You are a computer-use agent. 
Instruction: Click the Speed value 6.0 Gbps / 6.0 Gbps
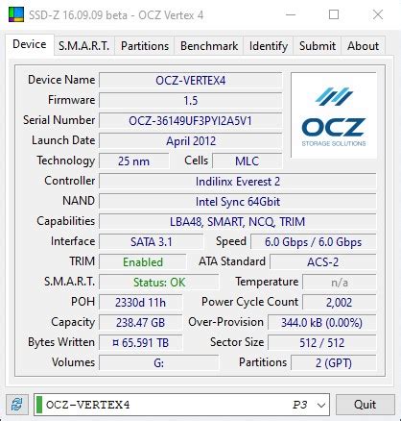(x=314, y=242)
